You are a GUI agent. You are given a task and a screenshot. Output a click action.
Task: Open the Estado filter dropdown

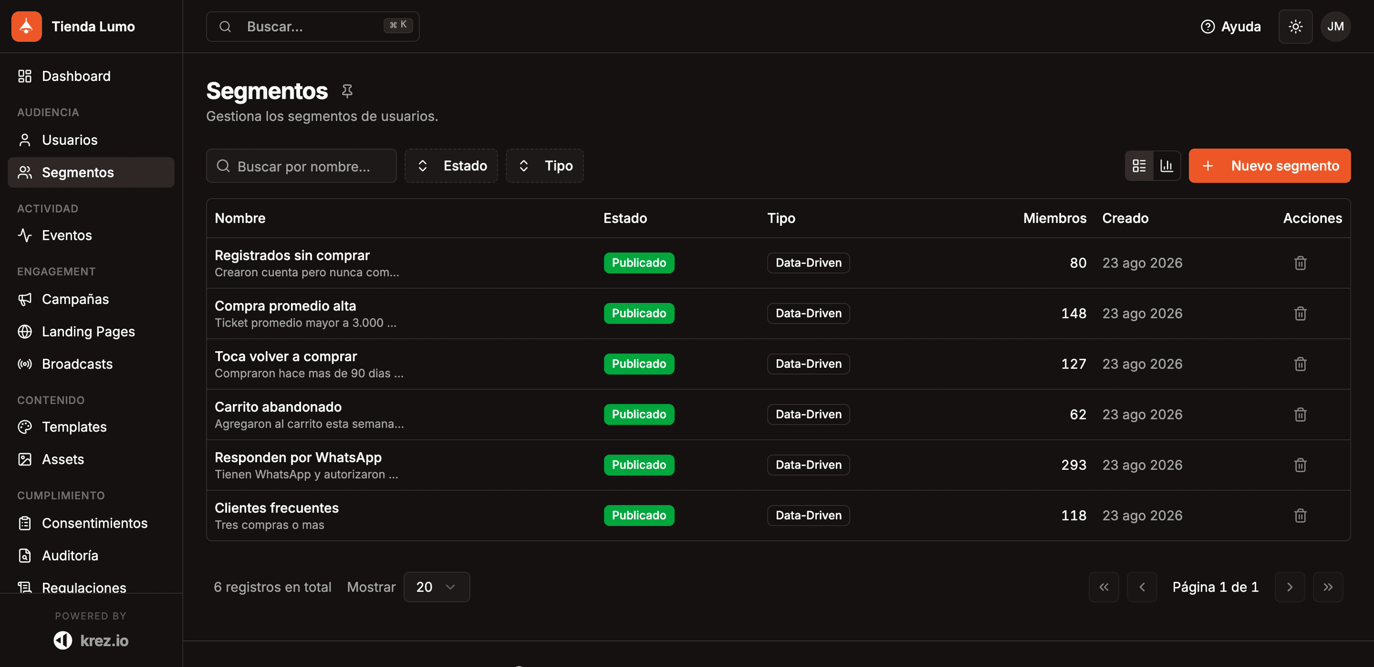[x=451, y=166]
